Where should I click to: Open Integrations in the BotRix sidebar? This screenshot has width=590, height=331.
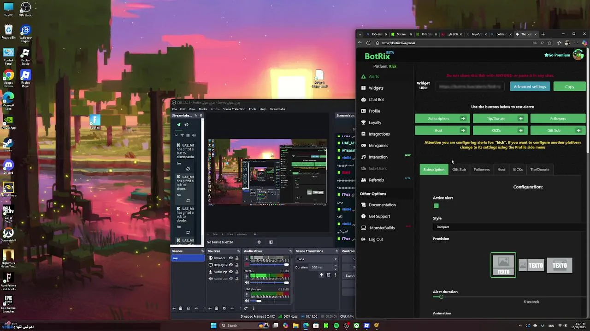click(x=379, y=134)
